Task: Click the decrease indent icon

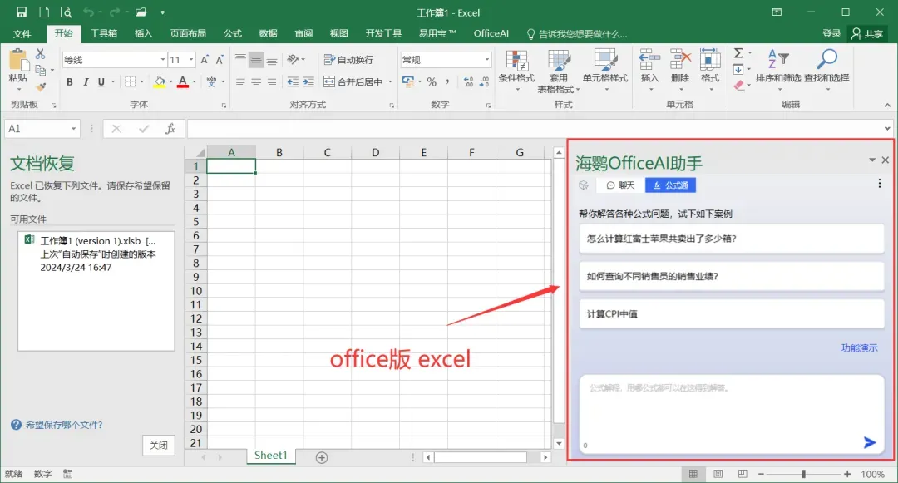Action: [x=293, y=81]
